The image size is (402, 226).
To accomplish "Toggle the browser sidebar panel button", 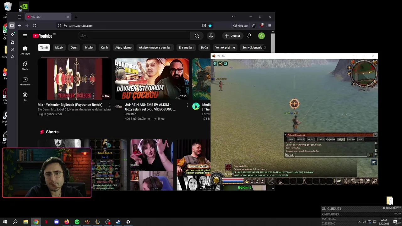I will [12, 26].
